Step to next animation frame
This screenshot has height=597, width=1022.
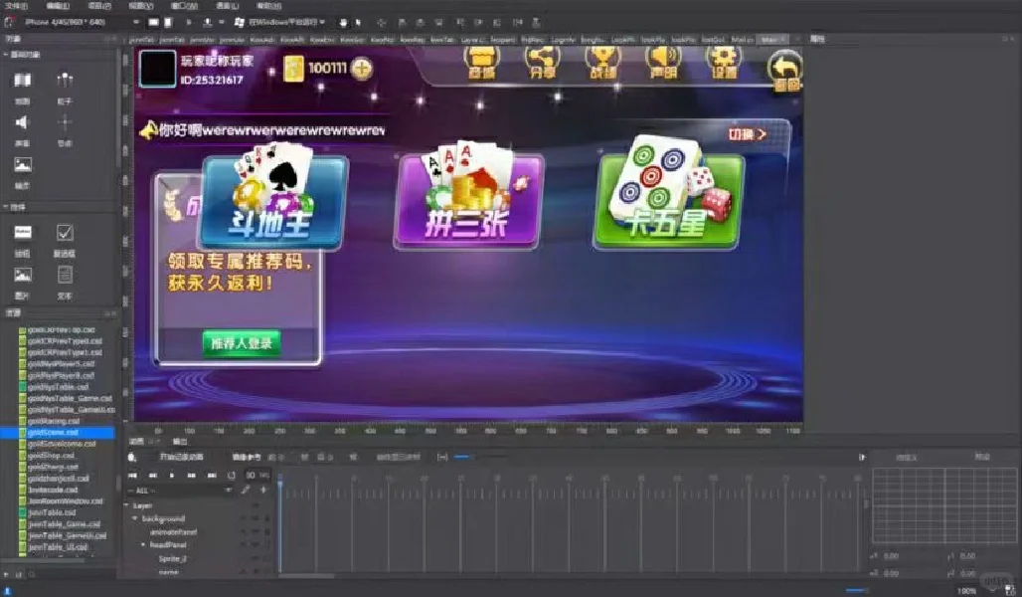point(191,475)
